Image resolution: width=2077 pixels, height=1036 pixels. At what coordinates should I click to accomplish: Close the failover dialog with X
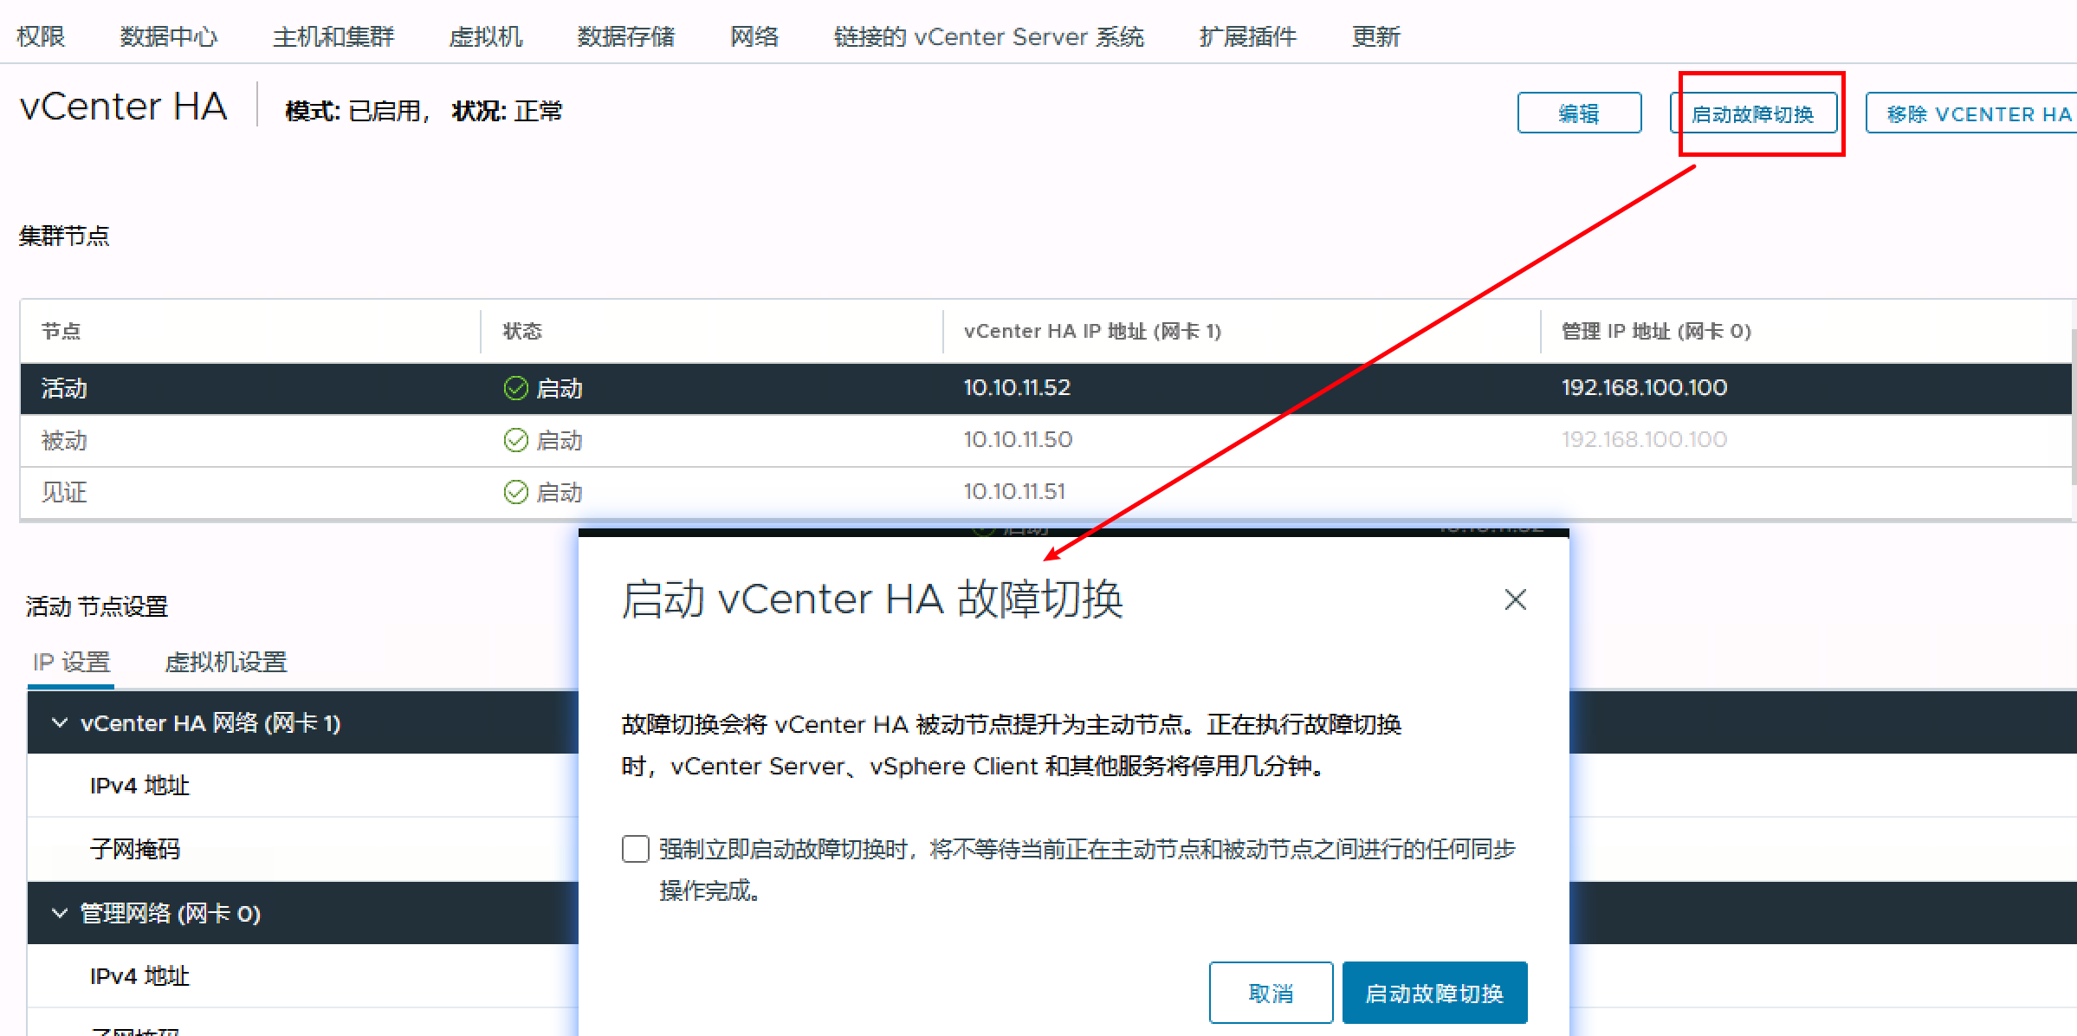click(x=1515, y=599)
